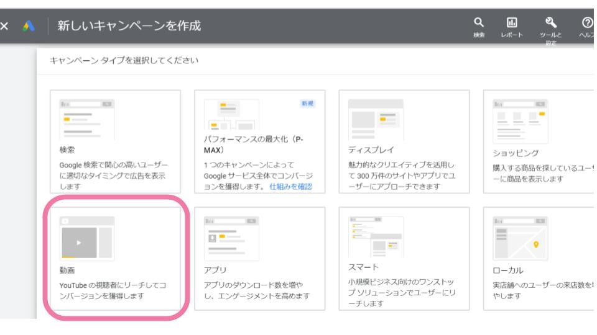The height and width of the screenshot is (335, 597).
Task: Click the ディスプレイ card layout illustration
Action: [376, 120]
